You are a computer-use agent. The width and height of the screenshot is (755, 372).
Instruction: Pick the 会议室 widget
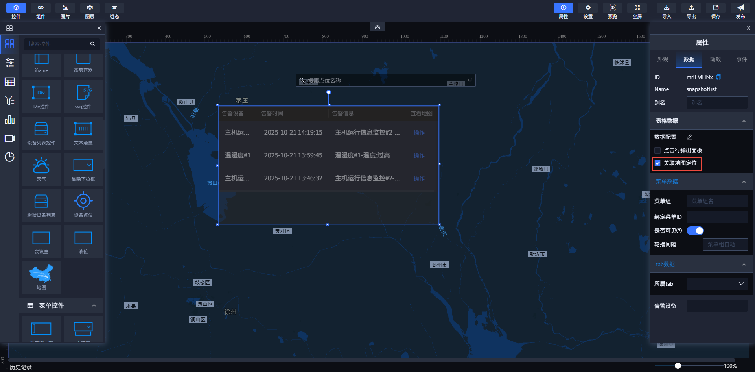point(41,242)
